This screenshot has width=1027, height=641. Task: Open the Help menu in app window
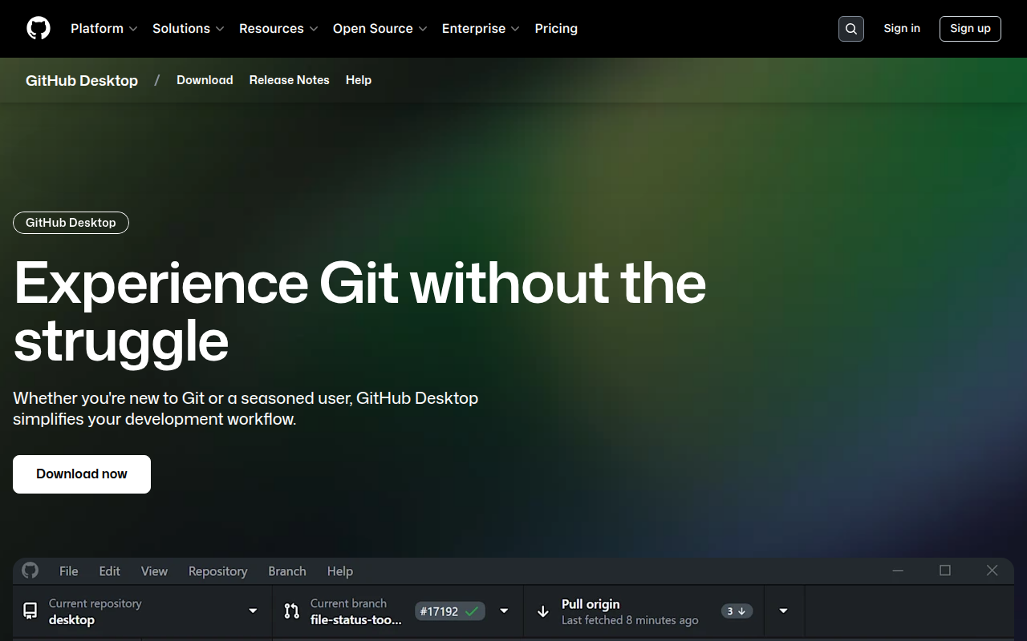(340, 571)
